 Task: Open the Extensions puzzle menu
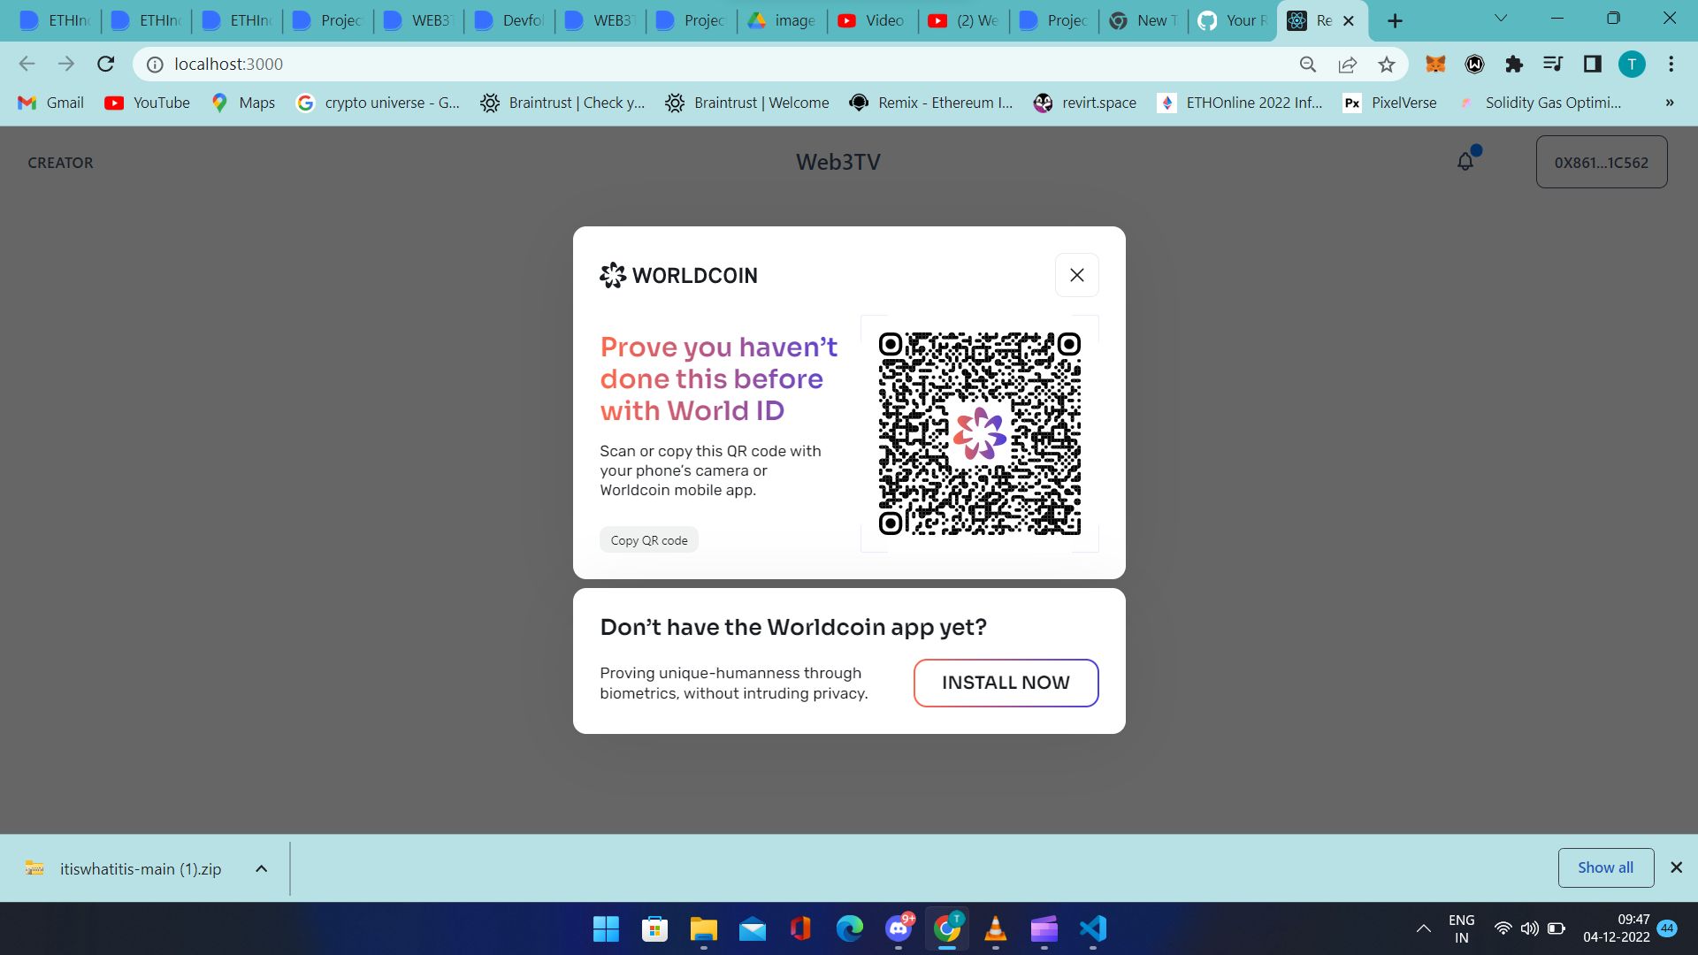click(1514, 64)
